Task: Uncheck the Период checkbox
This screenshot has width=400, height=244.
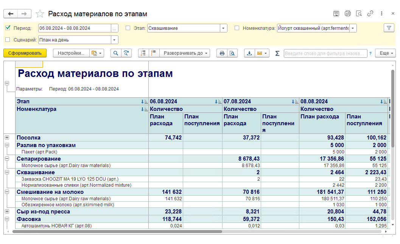Action: (8, 28)
